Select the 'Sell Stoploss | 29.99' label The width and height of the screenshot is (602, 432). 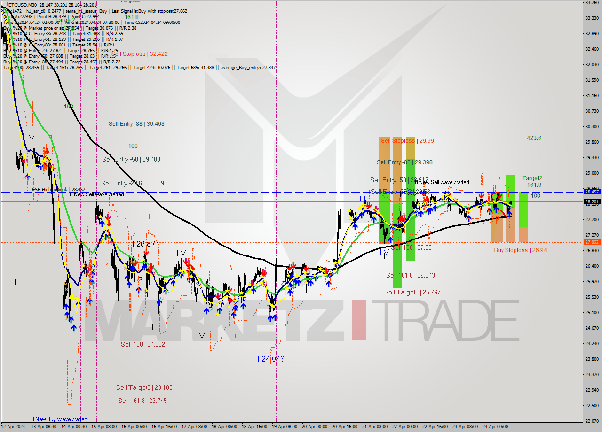tap(407, 141)
